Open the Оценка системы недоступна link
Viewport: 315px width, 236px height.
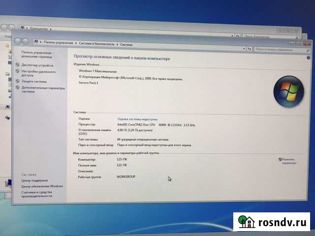click(x=137, y=119)
